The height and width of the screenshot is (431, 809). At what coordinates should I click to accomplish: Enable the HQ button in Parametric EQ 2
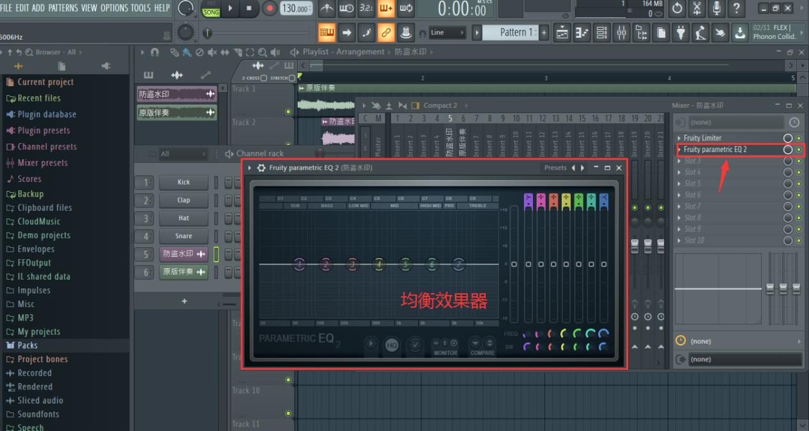pos(390,345)
